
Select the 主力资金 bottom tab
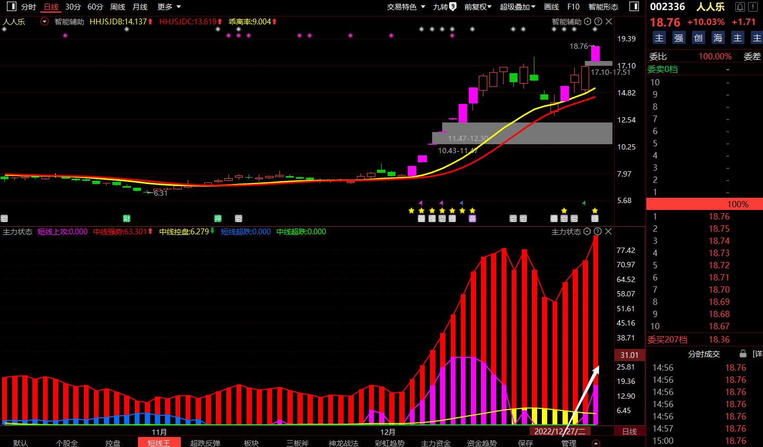[x=435, y=443]
